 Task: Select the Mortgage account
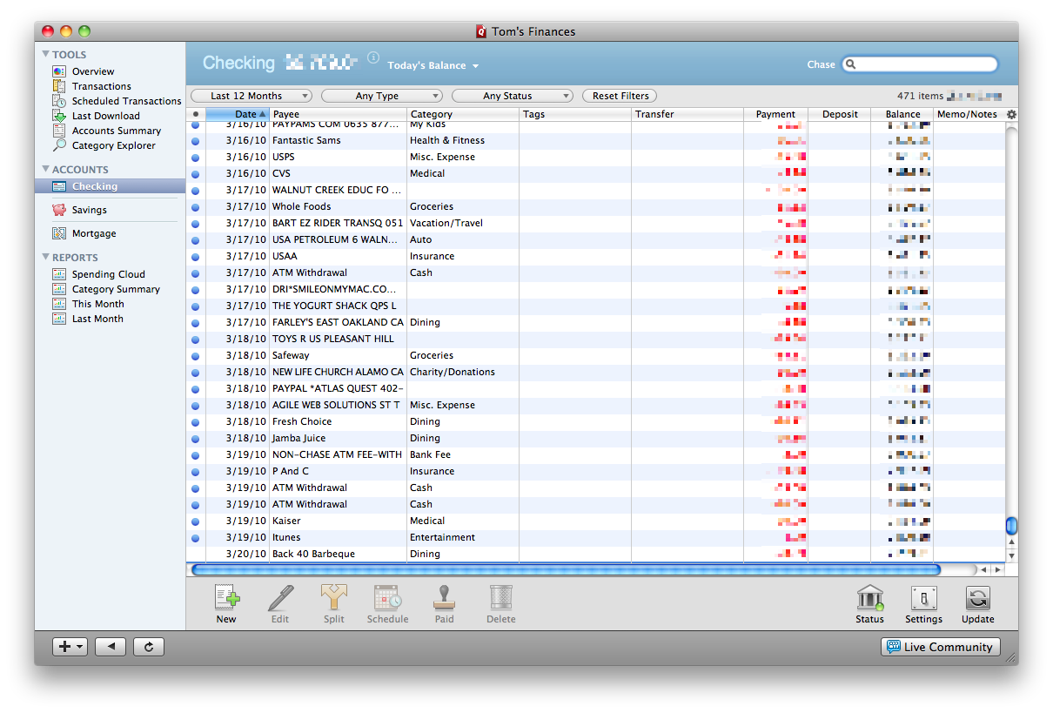coord(94,233)
